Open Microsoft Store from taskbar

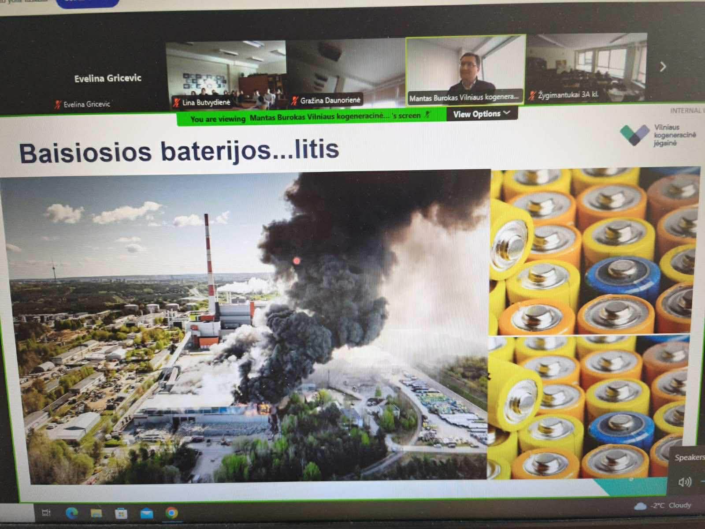coord(121,514)
